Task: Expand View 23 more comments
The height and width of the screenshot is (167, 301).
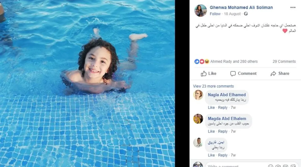Action: coord(213,86)
